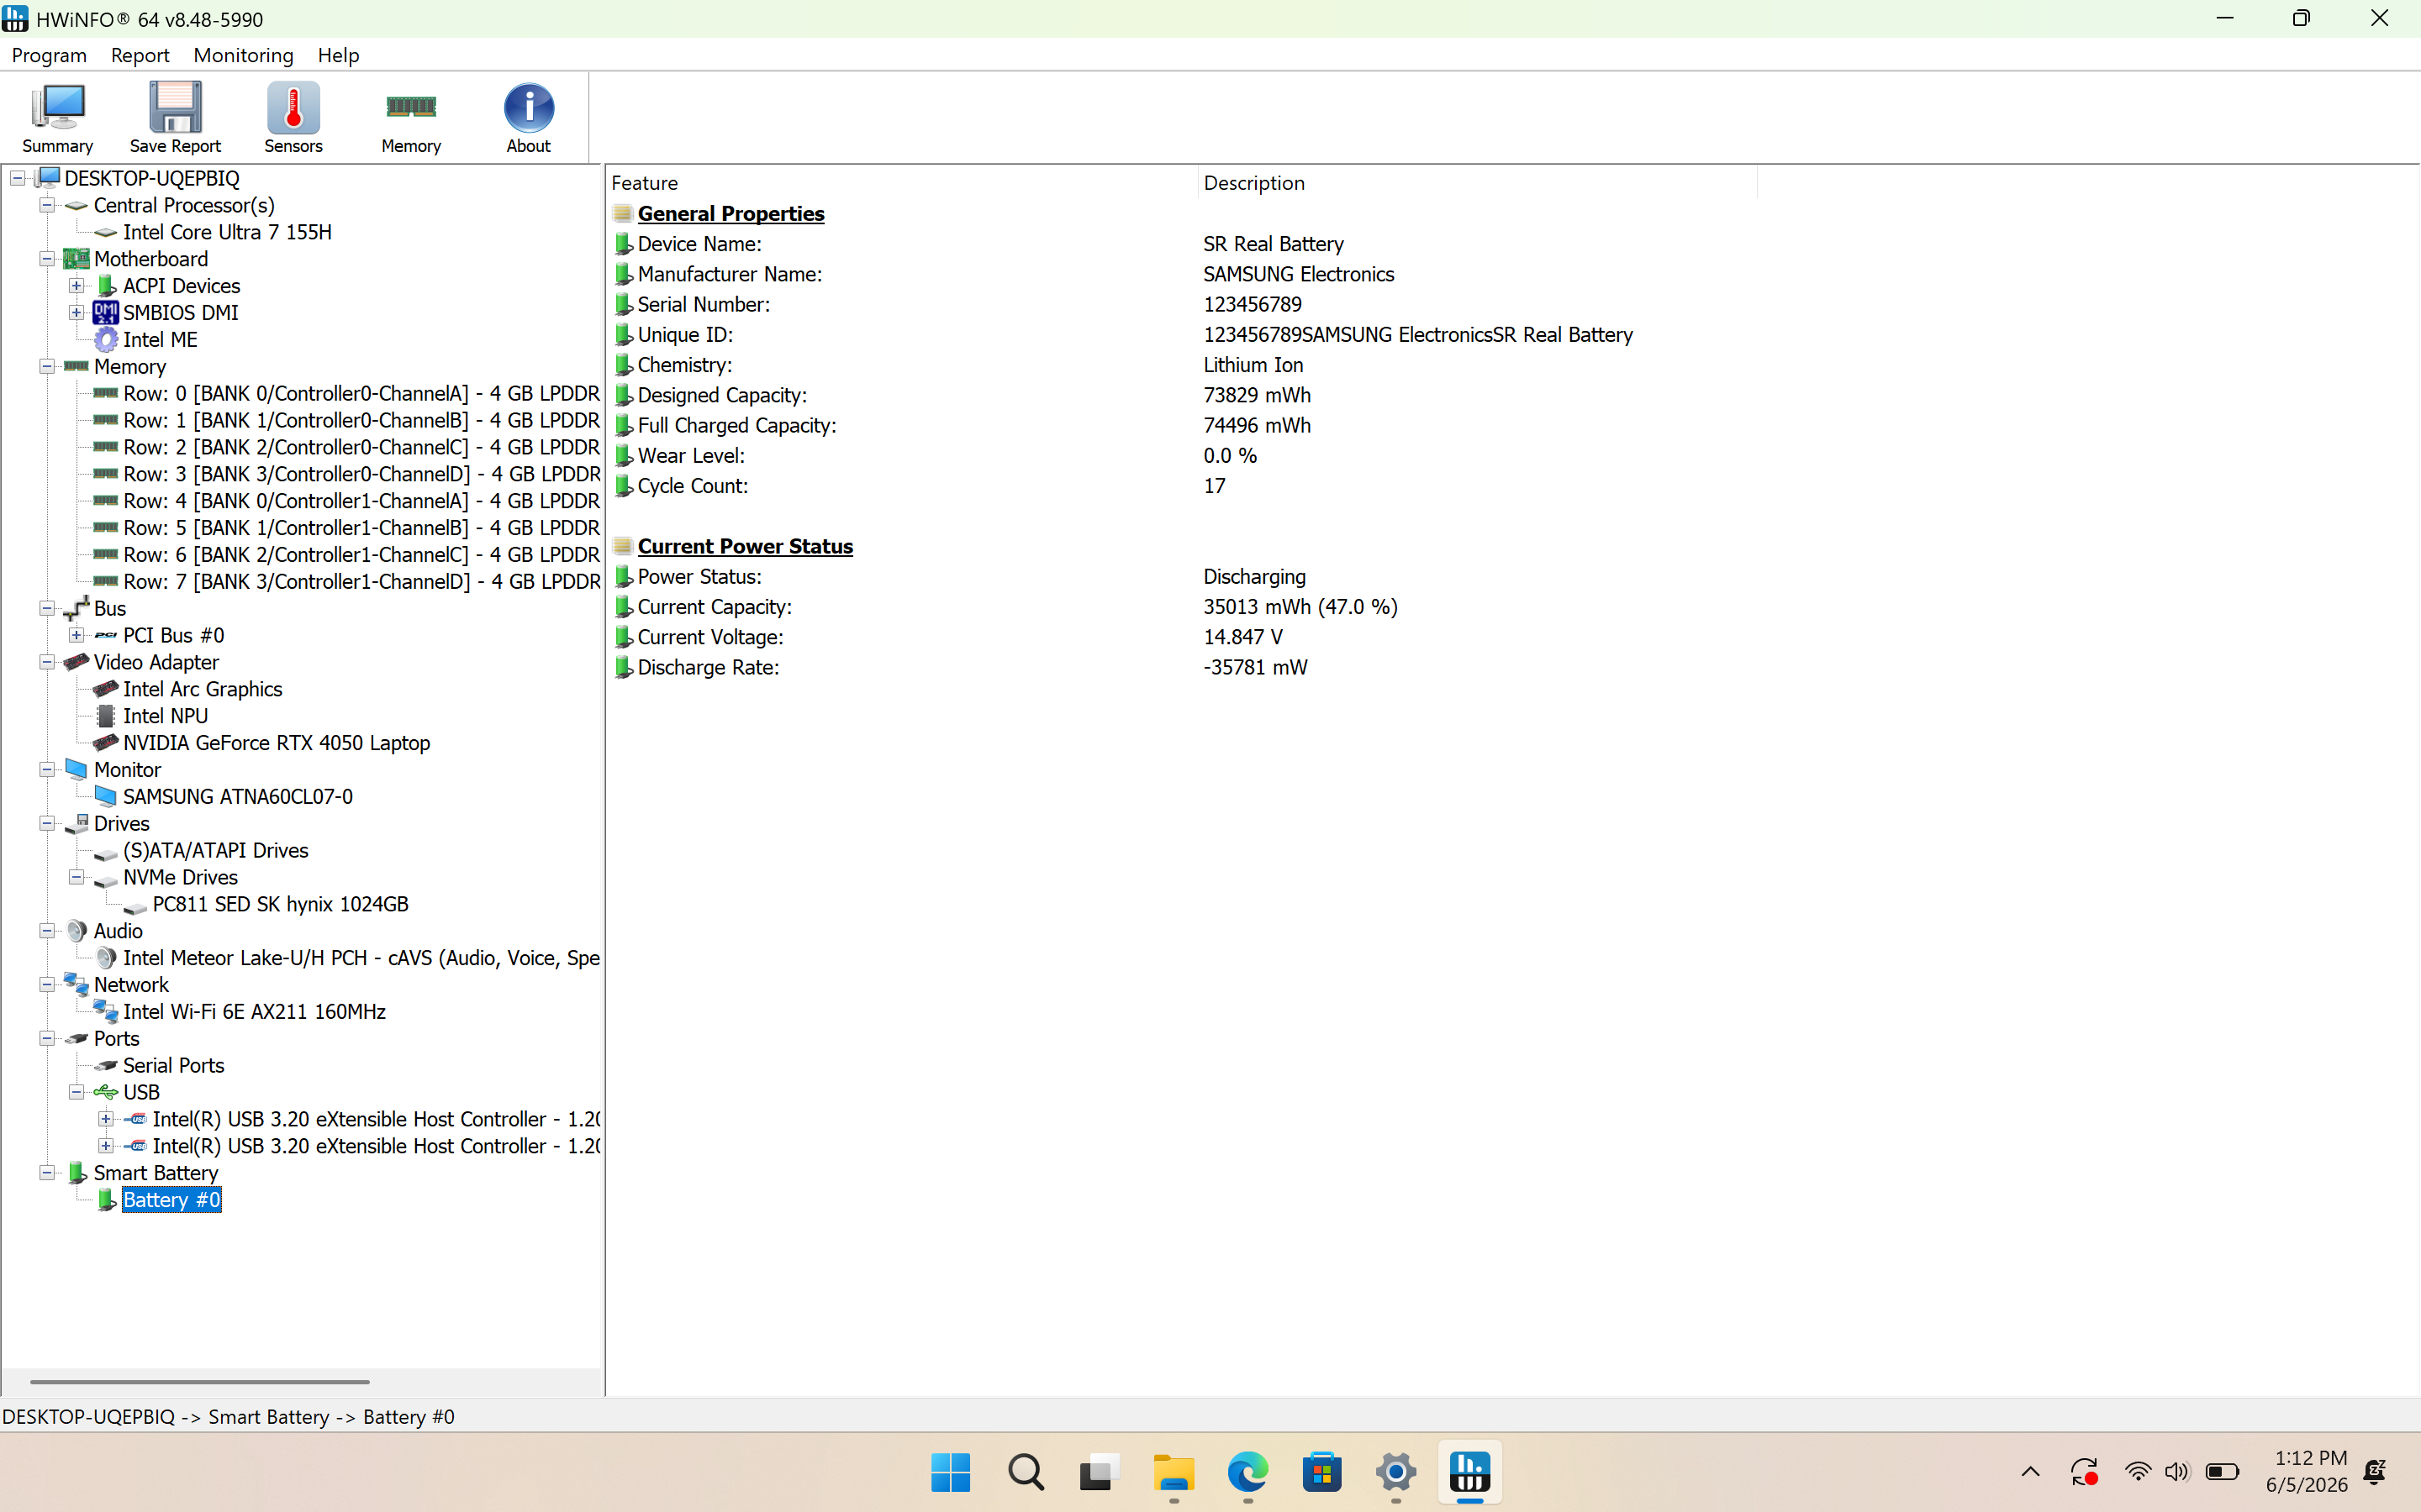Viewport: 2421px width, 1512px height.
Task: Click the Intel Wi-Fi 6E AX211 network icon
Action: [105, 1012]
